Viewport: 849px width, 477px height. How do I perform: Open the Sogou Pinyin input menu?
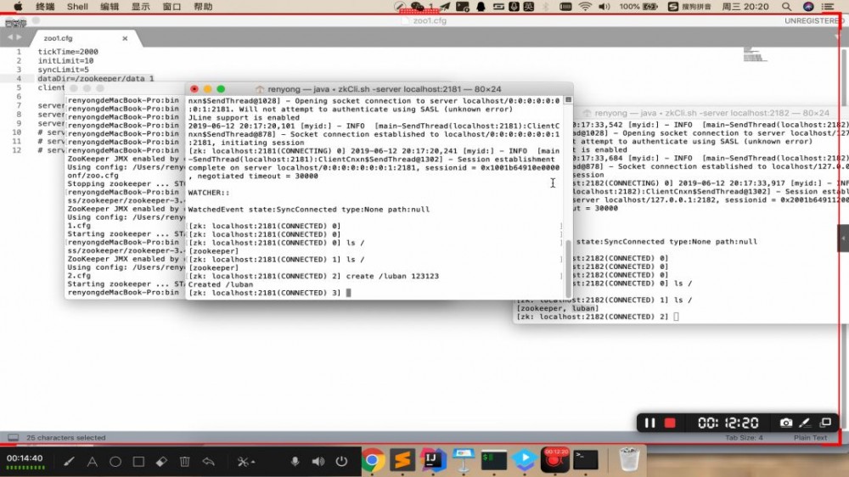pos(689,7)
